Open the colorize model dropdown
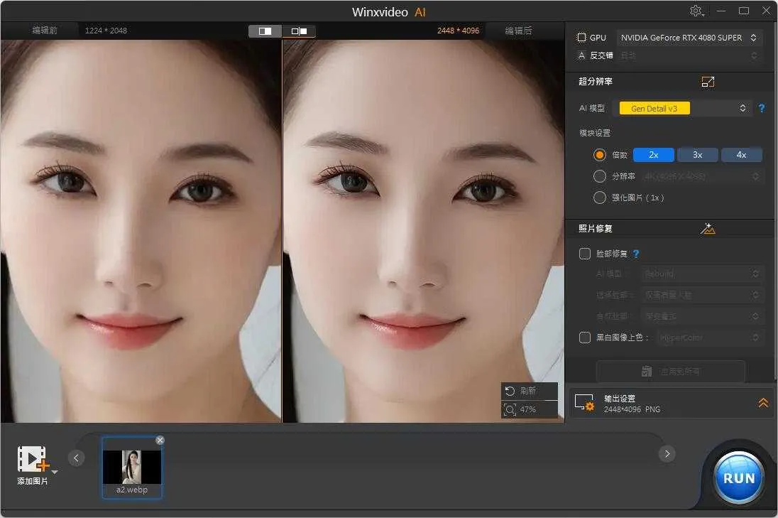 (x=709, y=338)
